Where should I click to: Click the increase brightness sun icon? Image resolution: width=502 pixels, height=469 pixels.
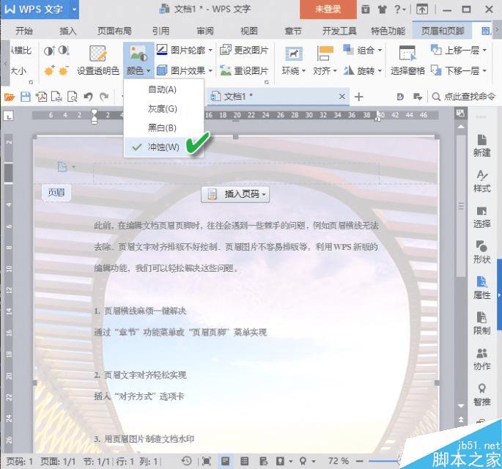click(49, 70)
